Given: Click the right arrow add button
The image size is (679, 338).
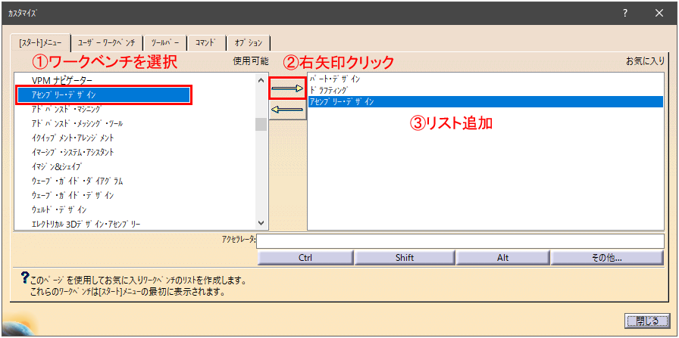Looking at the screenshot, I should tap(287, 88).
